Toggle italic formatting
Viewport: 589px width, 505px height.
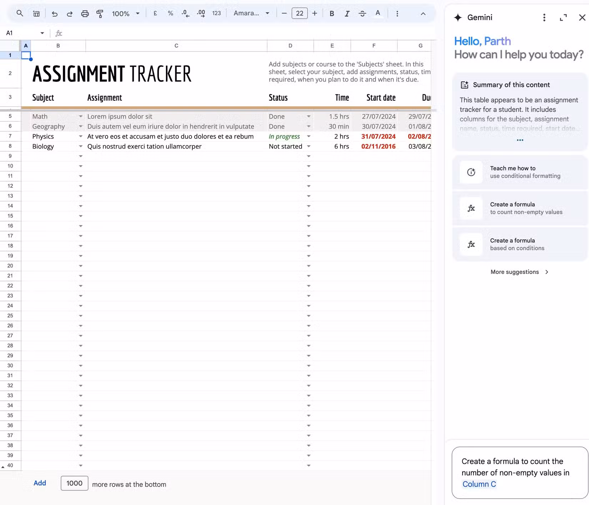(x=347, y=13)
